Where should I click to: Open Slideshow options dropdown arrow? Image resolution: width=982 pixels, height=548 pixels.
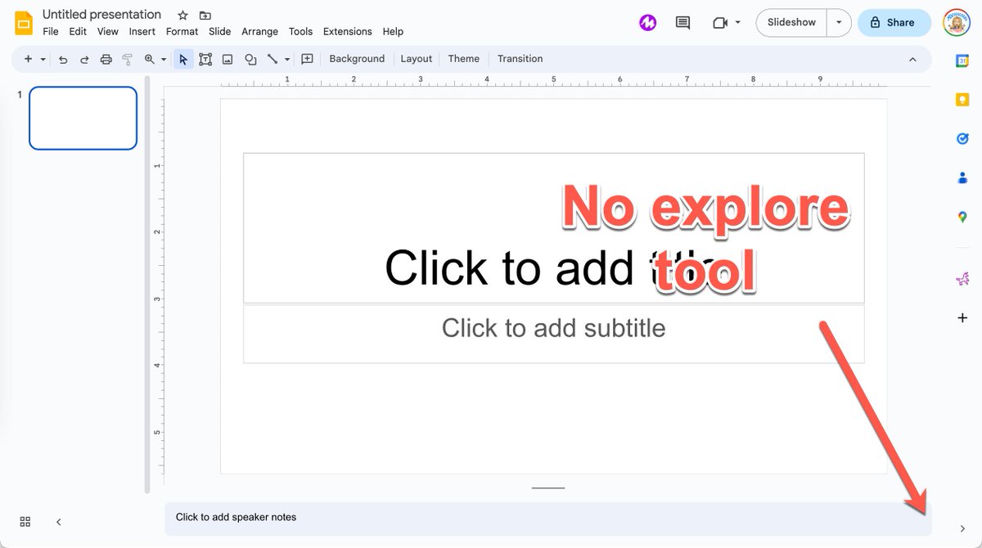839,23
